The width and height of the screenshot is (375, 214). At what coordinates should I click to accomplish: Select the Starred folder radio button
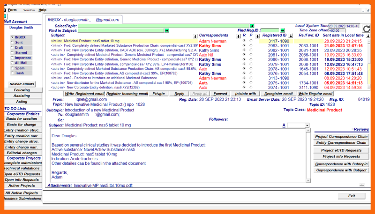pos(12,52)
